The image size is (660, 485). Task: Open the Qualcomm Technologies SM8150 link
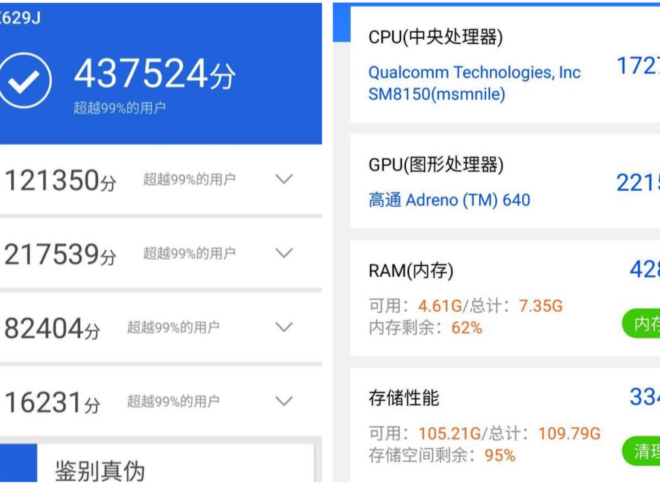point(474,83)
